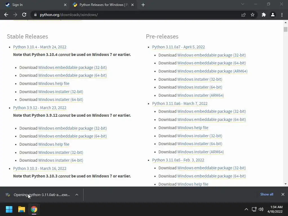Viewport: 288px width, 216px height.
Task: Close the Python Releases tab
Action: coord(132,5)
